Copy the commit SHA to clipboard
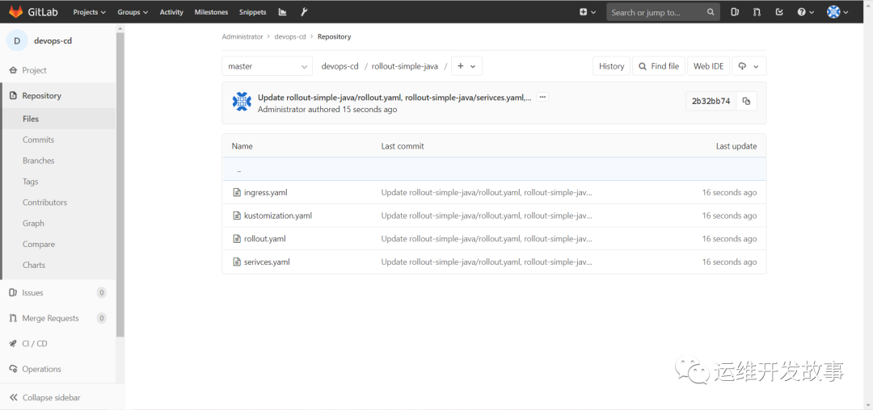Image resolution: width=873 pixels, height=410 pixels. 747,101
